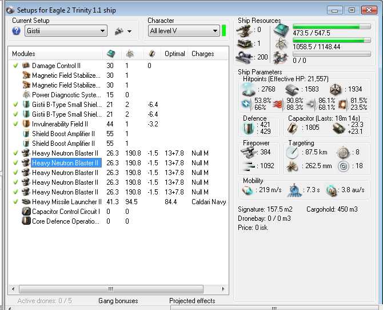Click the Active drones: 0 / 5 label

[x=45, y=301]
